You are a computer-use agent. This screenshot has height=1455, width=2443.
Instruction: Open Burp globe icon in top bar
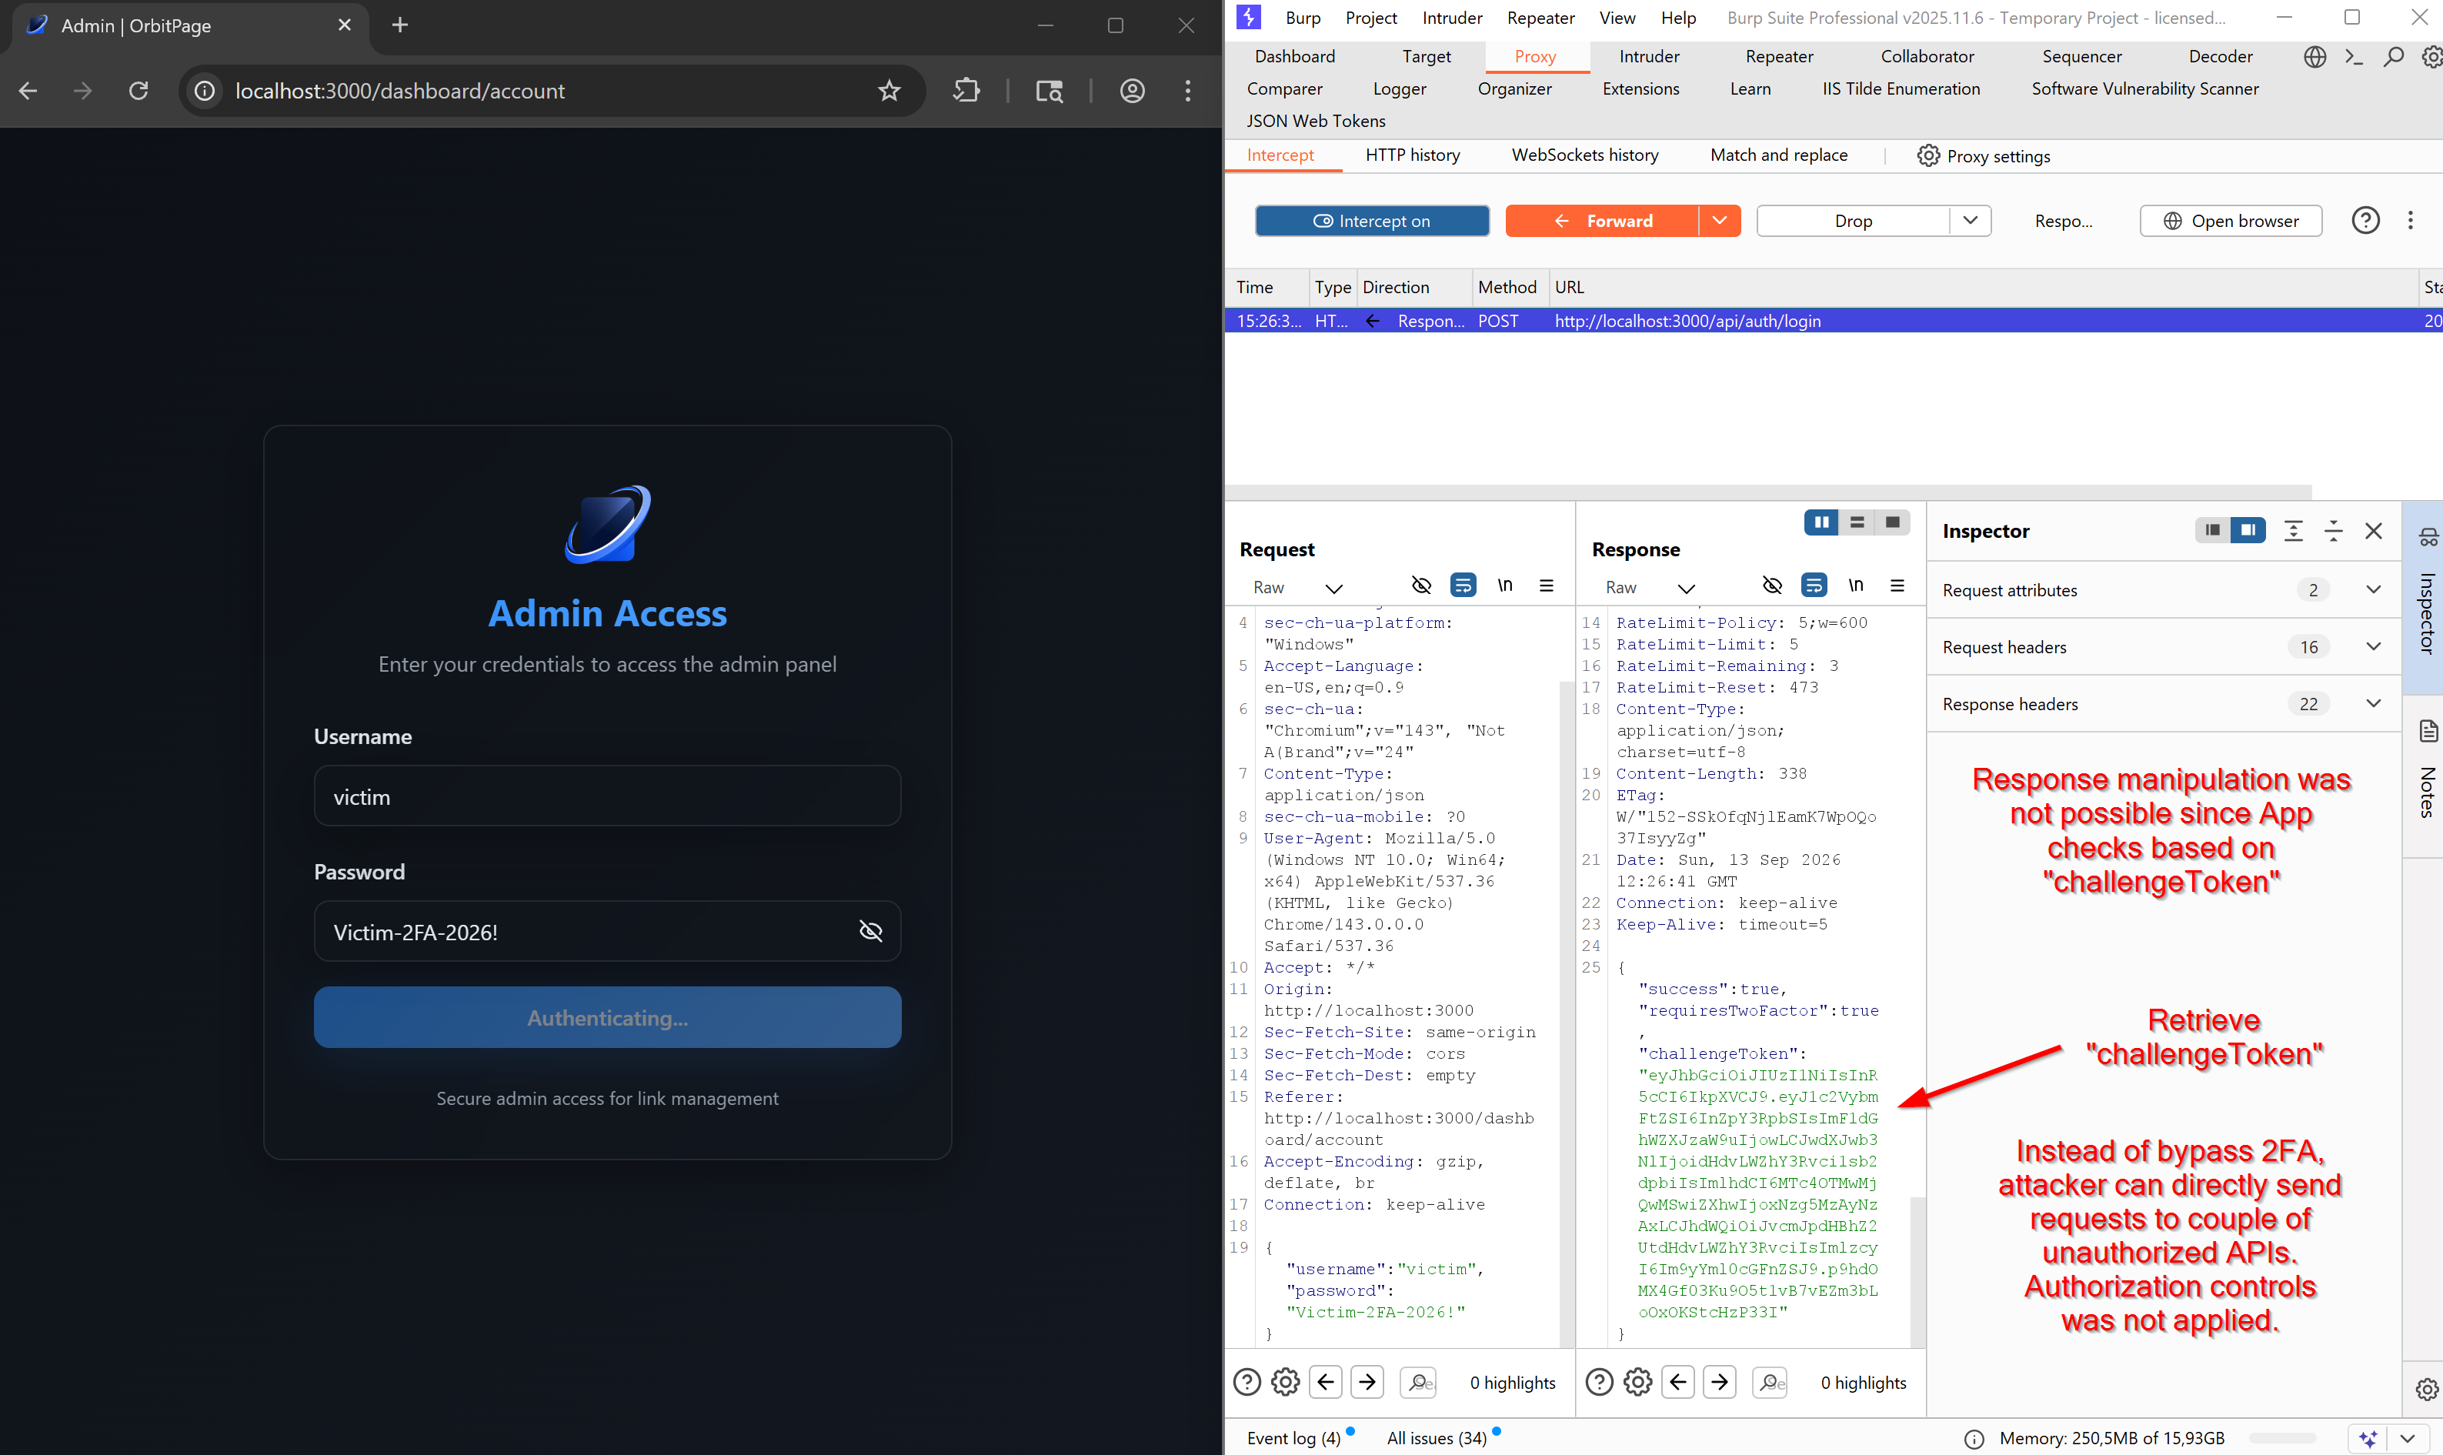2315,57
